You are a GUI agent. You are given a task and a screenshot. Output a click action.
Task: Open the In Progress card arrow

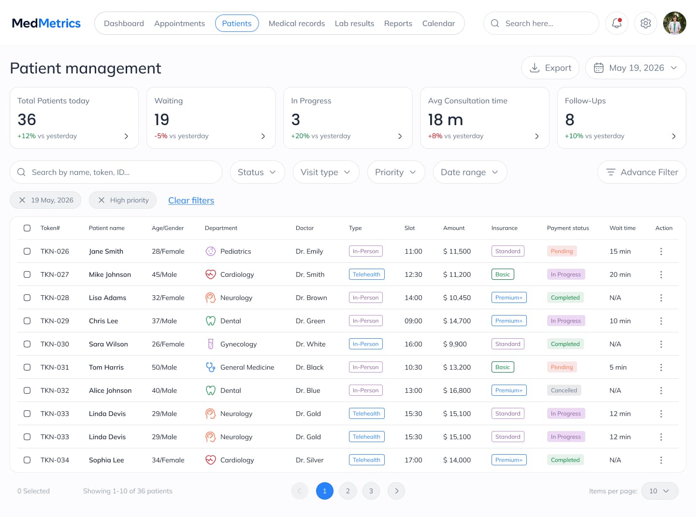tap(400, 136)
